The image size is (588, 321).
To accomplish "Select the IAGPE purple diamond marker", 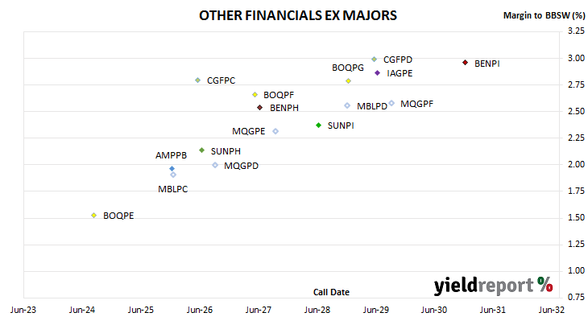I will 378,73.
